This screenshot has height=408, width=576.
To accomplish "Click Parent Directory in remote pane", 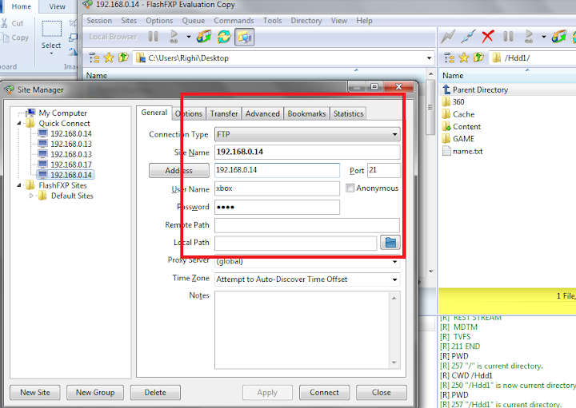I will click(x=480, y=89).
